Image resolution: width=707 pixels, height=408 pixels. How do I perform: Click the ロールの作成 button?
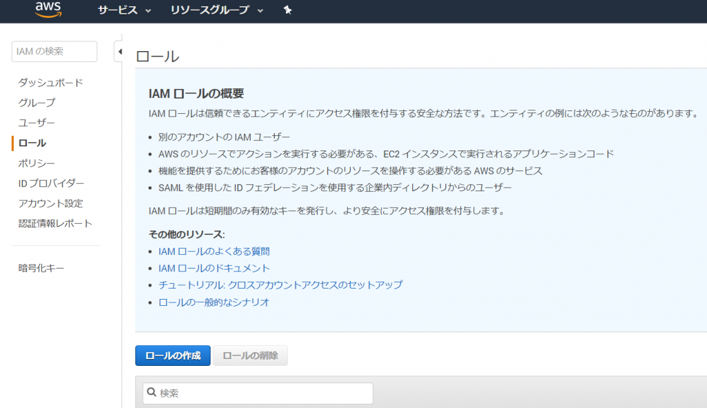tap(173, 356)
